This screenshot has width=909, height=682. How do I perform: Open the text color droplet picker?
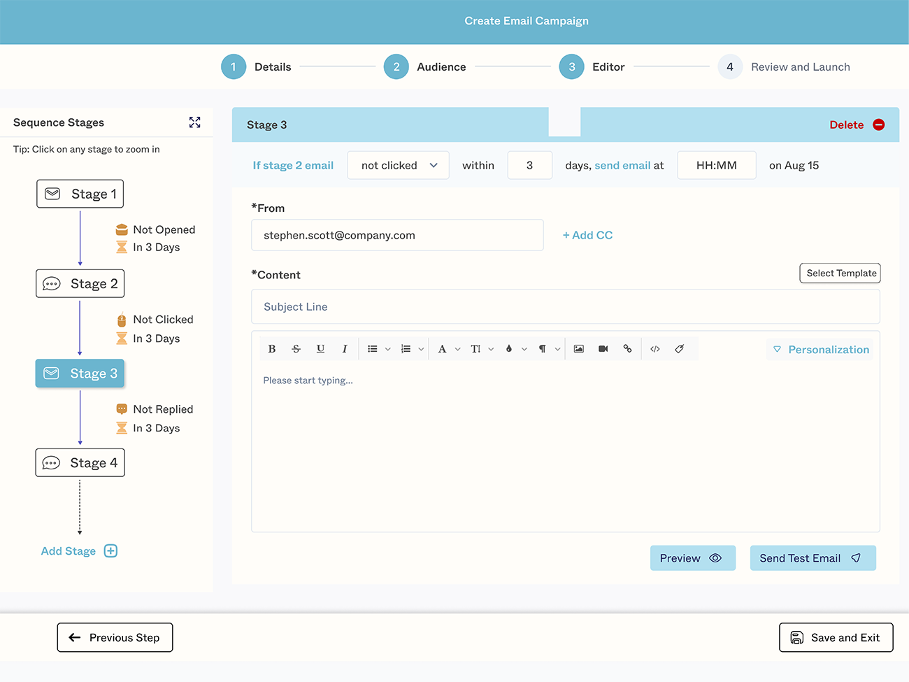click(509, 349)
